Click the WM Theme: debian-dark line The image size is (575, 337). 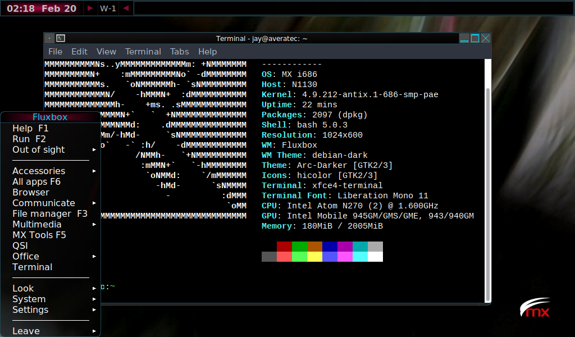314,155
